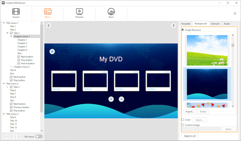Select the Color radio option
Screen dimensions: 241x141
tap(182, 120)
